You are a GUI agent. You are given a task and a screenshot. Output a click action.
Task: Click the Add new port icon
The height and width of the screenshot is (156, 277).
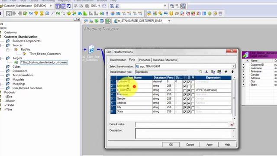point(200,72)
